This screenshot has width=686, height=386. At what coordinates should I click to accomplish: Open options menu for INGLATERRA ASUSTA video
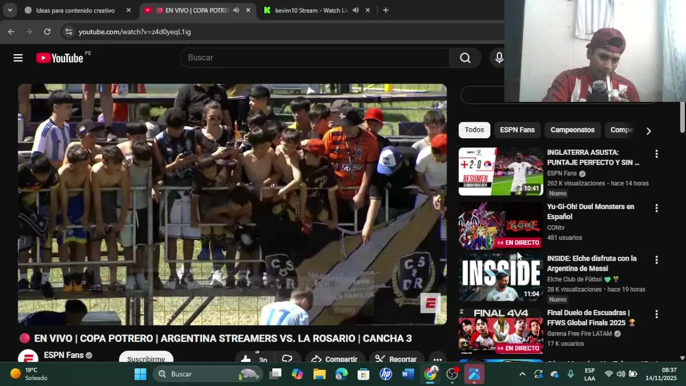657,154
